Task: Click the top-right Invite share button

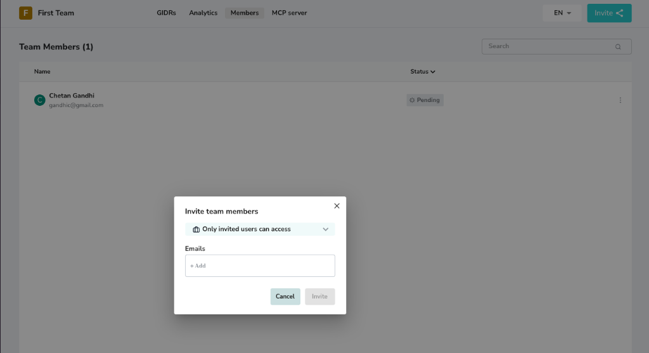Action: point(609,13)
